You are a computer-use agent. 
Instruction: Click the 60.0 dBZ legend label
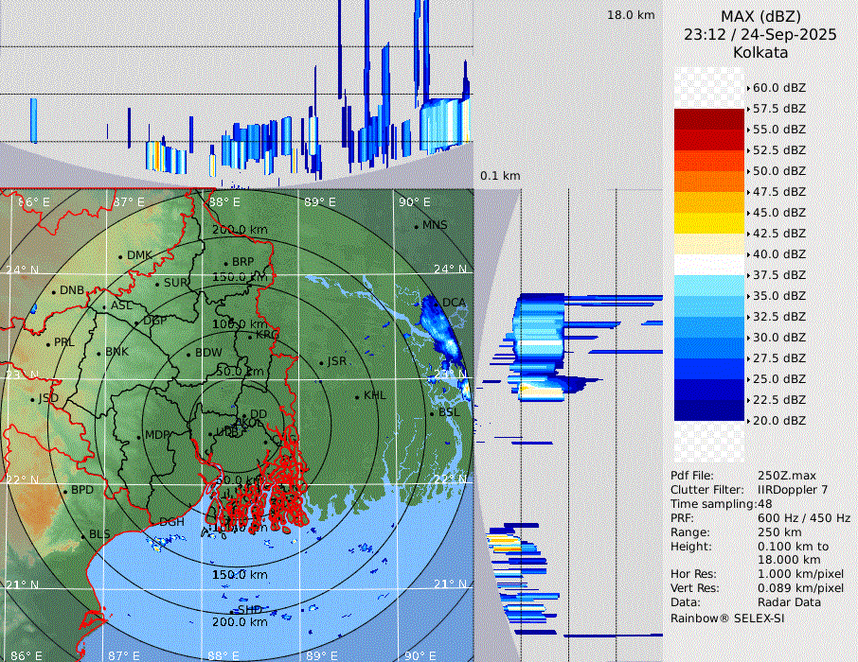[778, 88]
